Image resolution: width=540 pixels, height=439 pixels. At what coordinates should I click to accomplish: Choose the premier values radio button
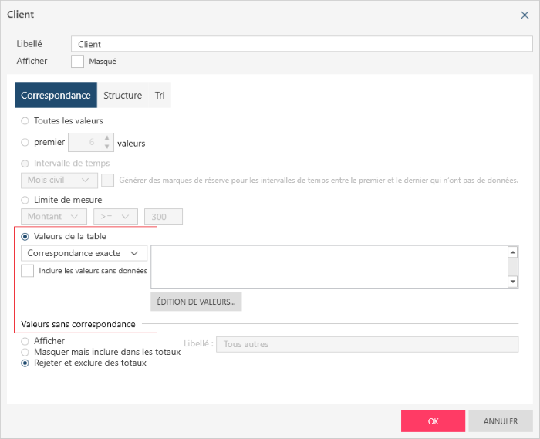25,143
